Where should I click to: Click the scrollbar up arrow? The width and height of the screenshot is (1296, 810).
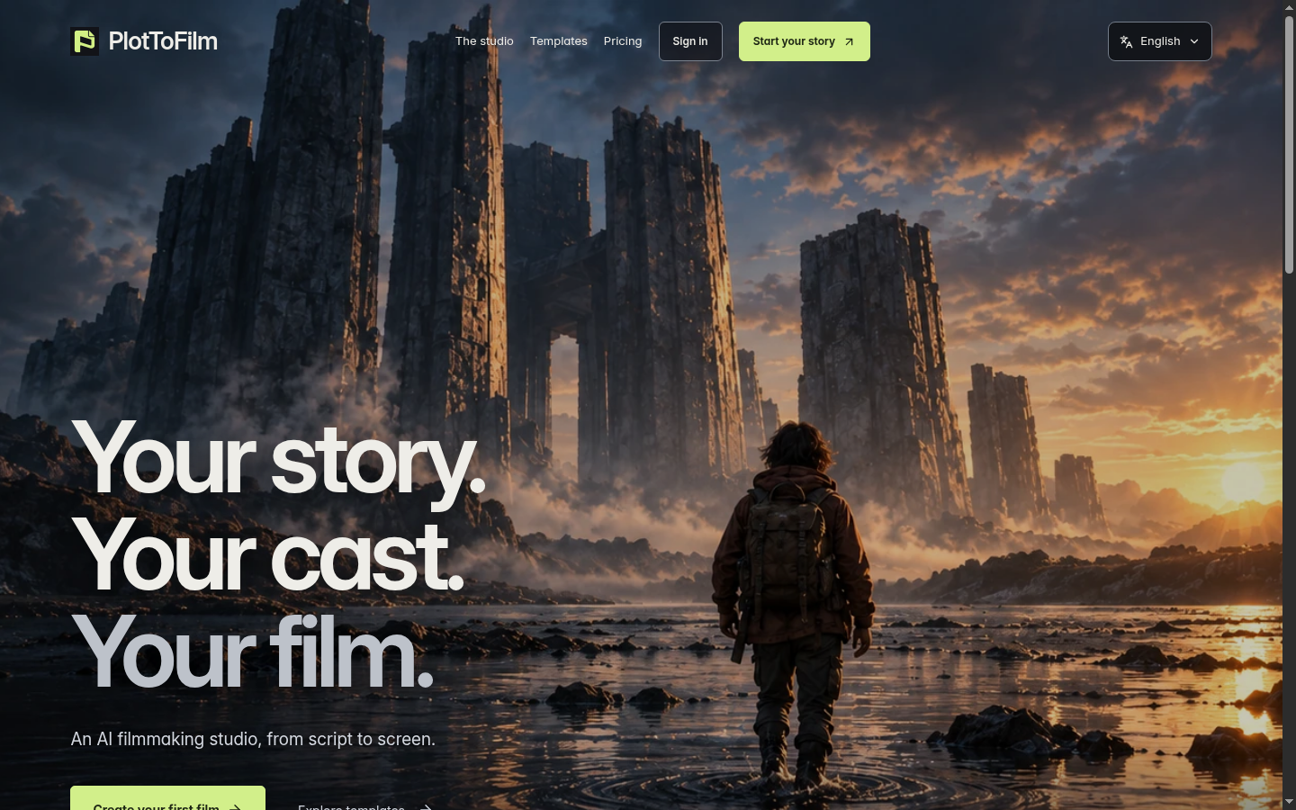point(1289,7)
